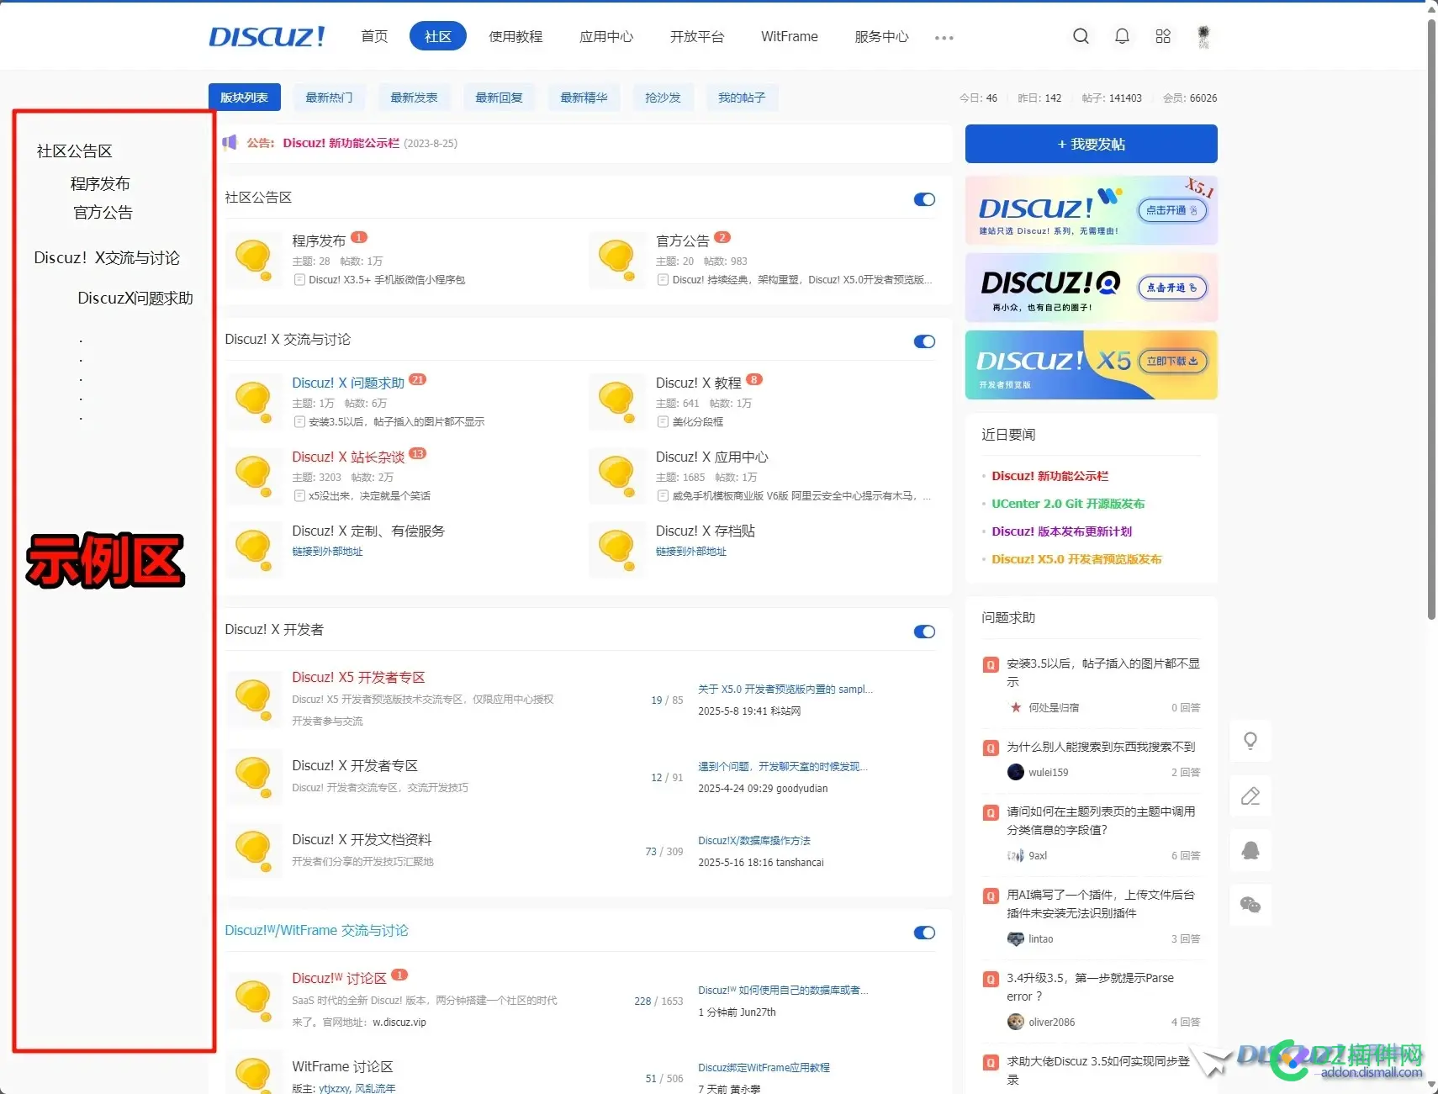This screenshot has width=1438, height=1094.
Task: Collapse the Discuz!W/WitFrame 交流与讨论 section switch
Action: (x=924, y=933)
